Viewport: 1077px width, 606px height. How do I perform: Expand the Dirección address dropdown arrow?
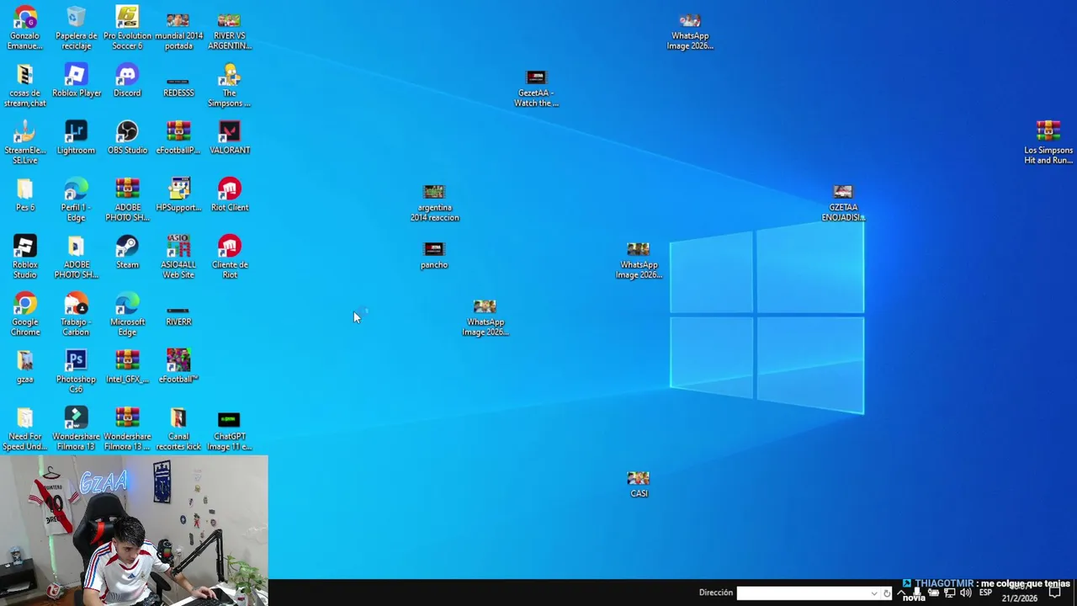click(x=875, y=593)
